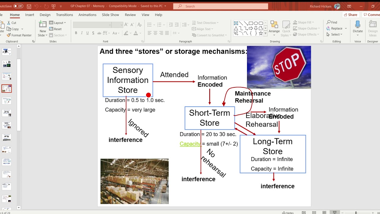This screenshot has width=380, height=214.
Task: Select the isosceles triangle shape
Action: [x=236, y=28]
